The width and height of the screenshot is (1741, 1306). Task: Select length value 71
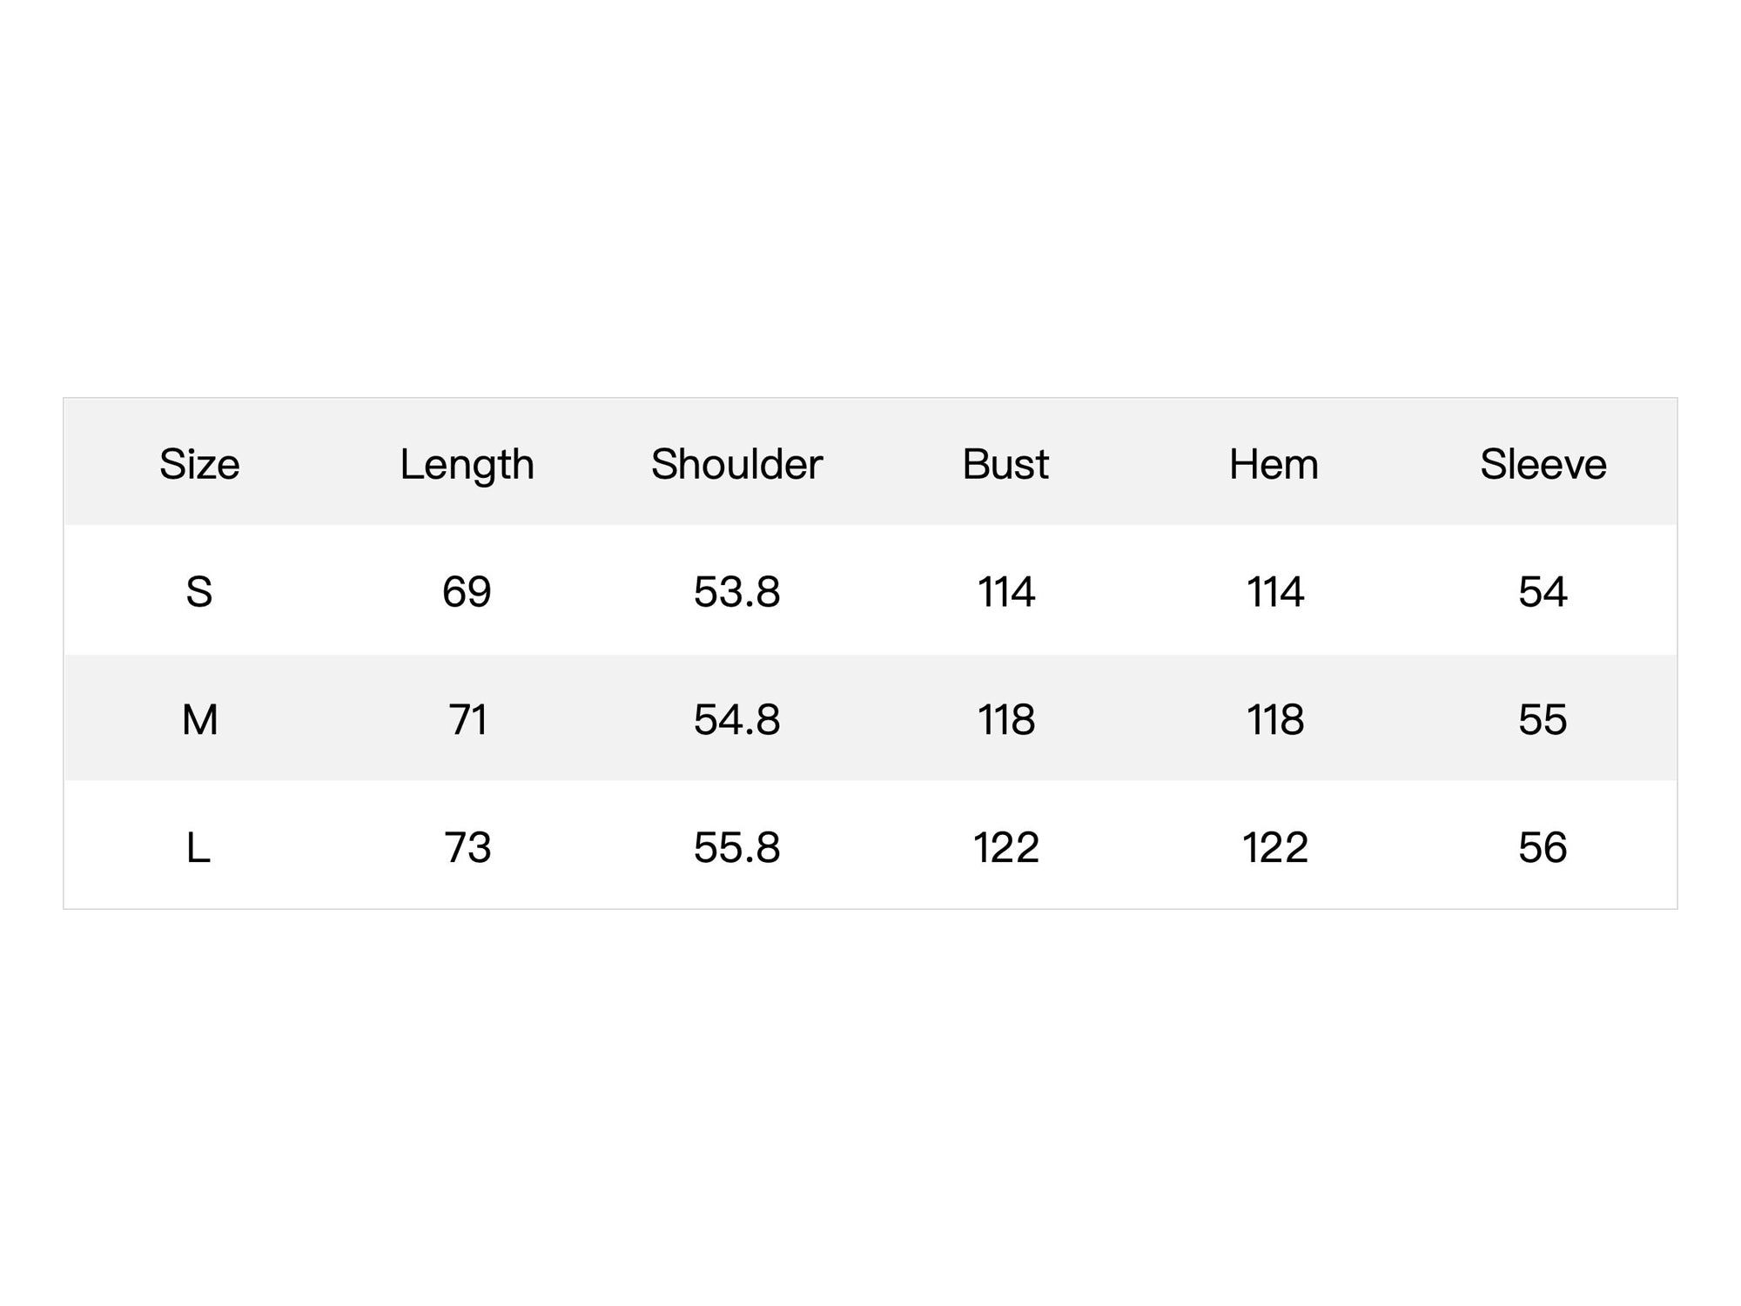coord(467,720)
